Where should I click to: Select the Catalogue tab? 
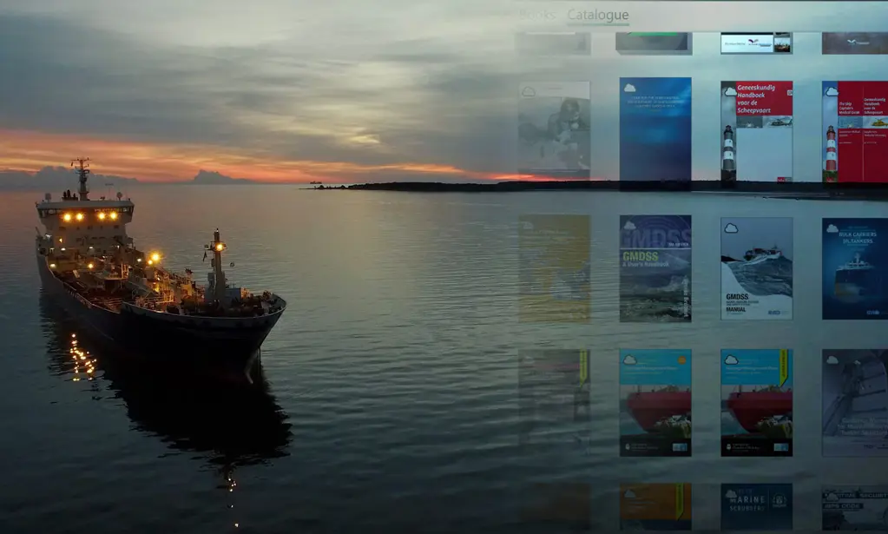pyautogui.click(x=597, y=15)
